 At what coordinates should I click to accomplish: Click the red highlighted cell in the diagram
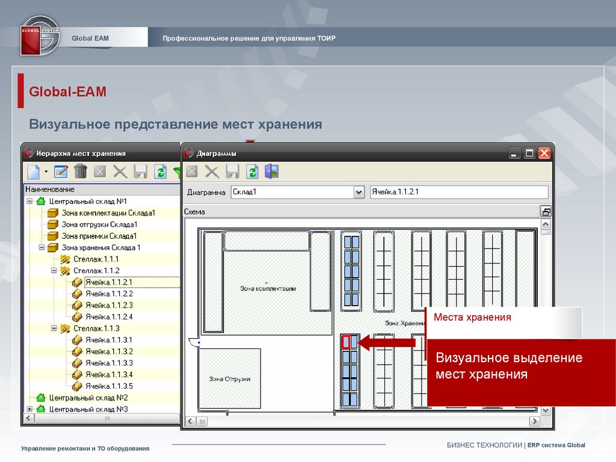coord(346,342)
